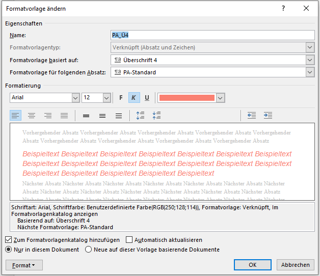
Task: Decrease the paragraph indent
Action: click(x=252, y=116)
